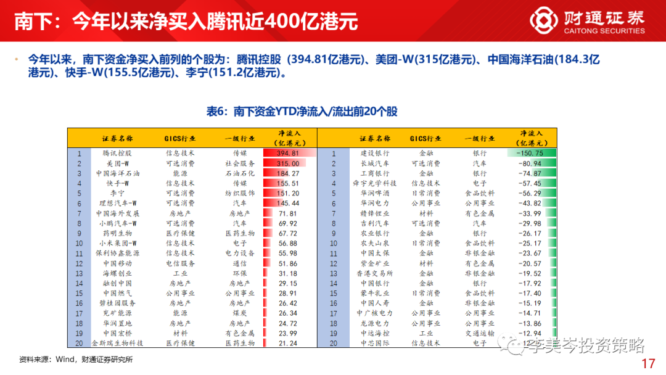Click the -80.94 net outflow value

(530, 163)
